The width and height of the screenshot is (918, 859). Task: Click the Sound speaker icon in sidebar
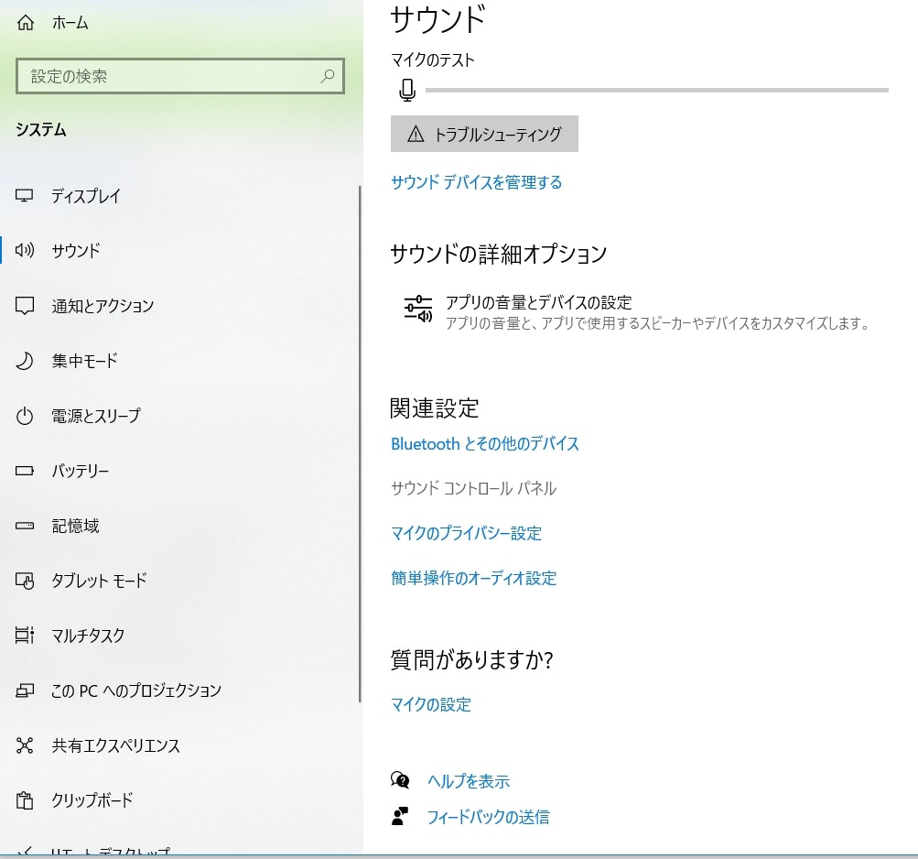24,250
